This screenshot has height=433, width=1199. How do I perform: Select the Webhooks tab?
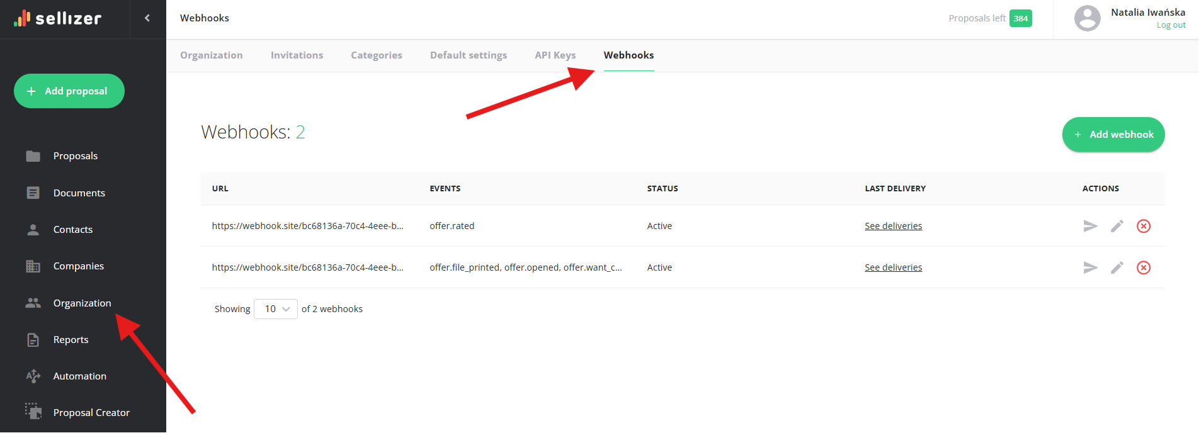click(x=629, y=55)
